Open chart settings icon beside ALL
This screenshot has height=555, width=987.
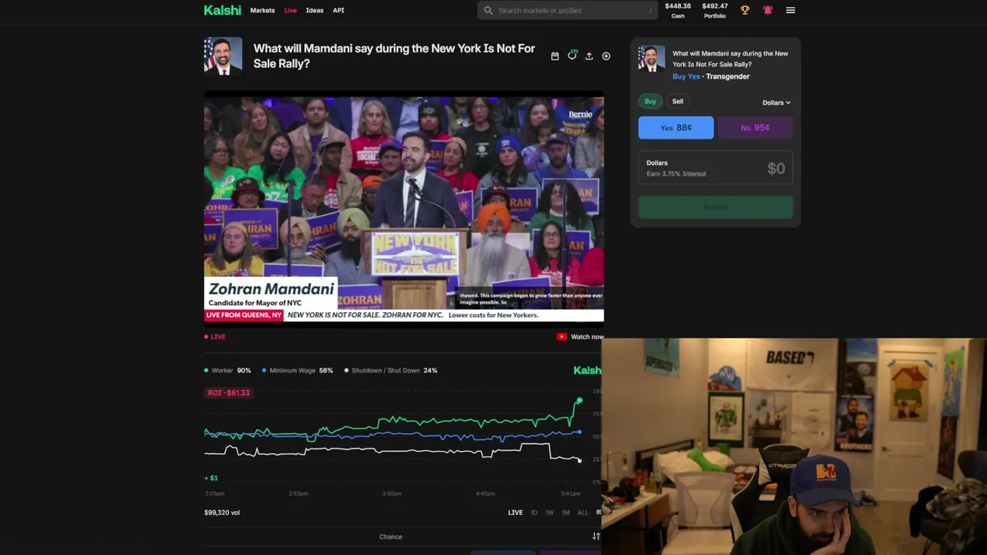[598, 513]
